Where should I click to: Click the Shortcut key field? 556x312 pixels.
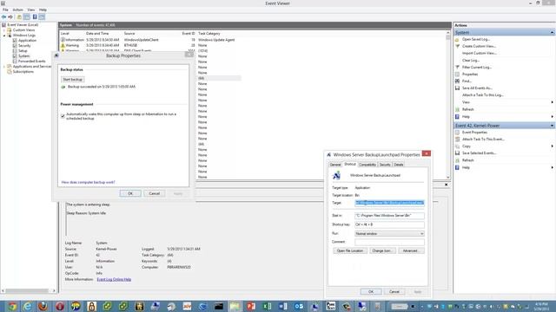pyautogui.click(x=389, y=224)
